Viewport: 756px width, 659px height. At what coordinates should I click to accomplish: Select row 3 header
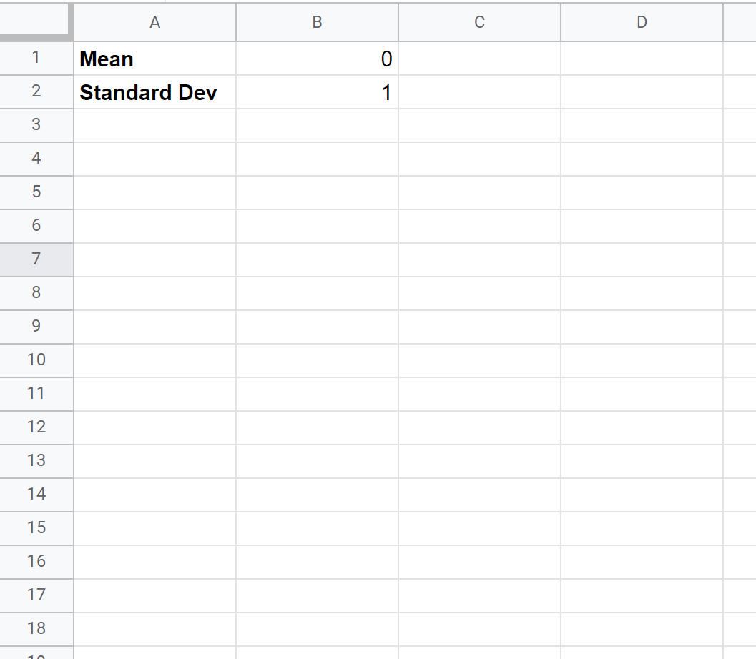pyautogui.click(x=36, y=125)
